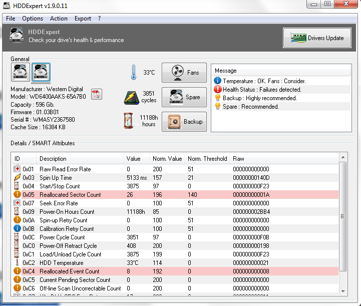Screen dimensions: 361x306
Task: Open the Export menu
Action: coord(83,19)
